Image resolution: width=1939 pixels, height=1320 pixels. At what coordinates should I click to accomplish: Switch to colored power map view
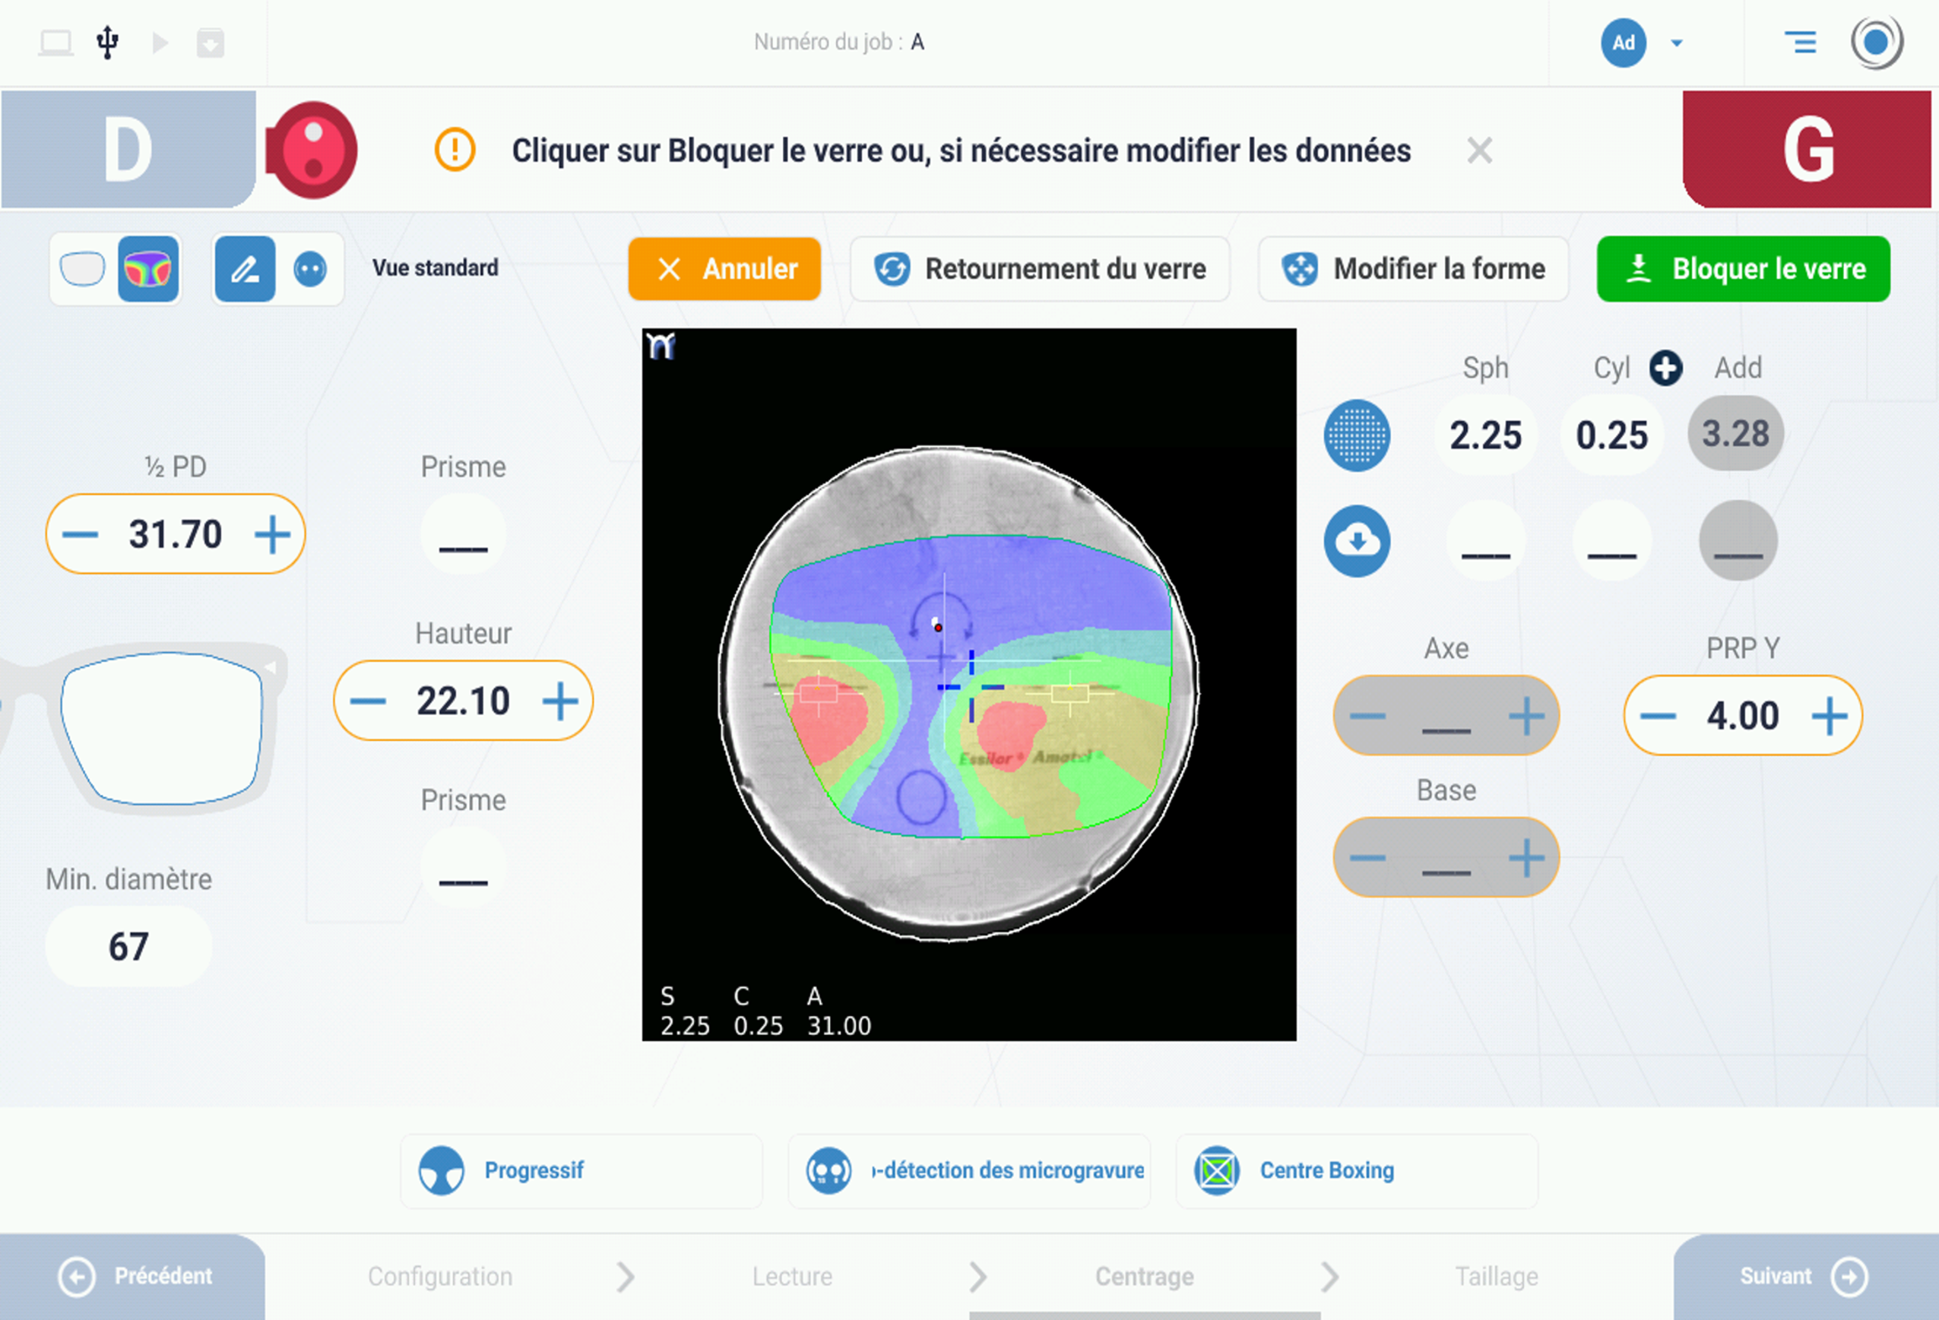click(x=148, y=269)
